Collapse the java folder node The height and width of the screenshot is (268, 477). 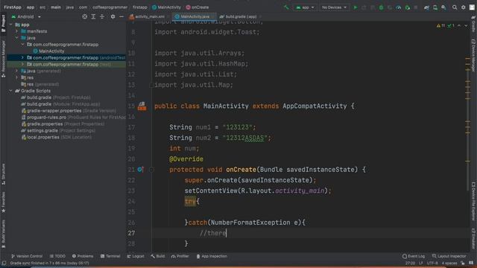[x=17, y=38]
